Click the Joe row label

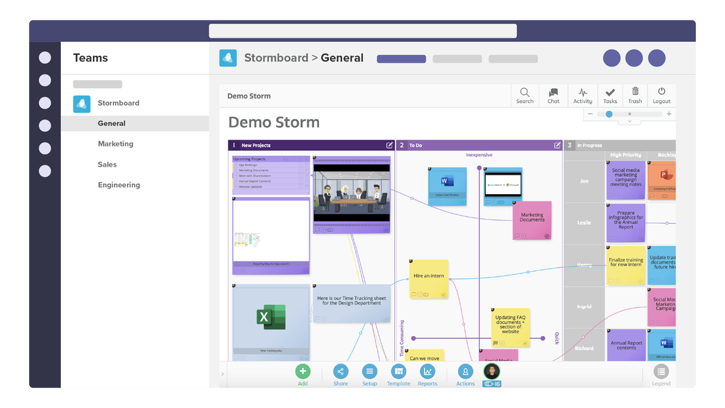(x=584, y=181)
